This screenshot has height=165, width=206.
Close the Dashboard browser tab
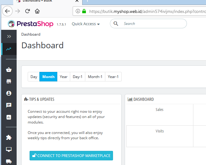pyautogui.click(x=77, y=1)
